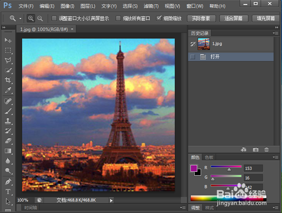
Task: Select the Pen tool
Action: point(8,182)
